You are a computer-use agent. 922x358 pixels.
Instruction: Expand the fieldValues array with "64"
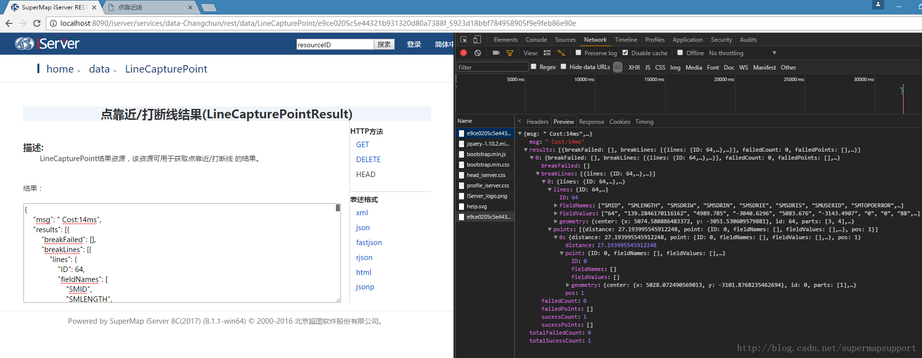click(x=556, y=213)
